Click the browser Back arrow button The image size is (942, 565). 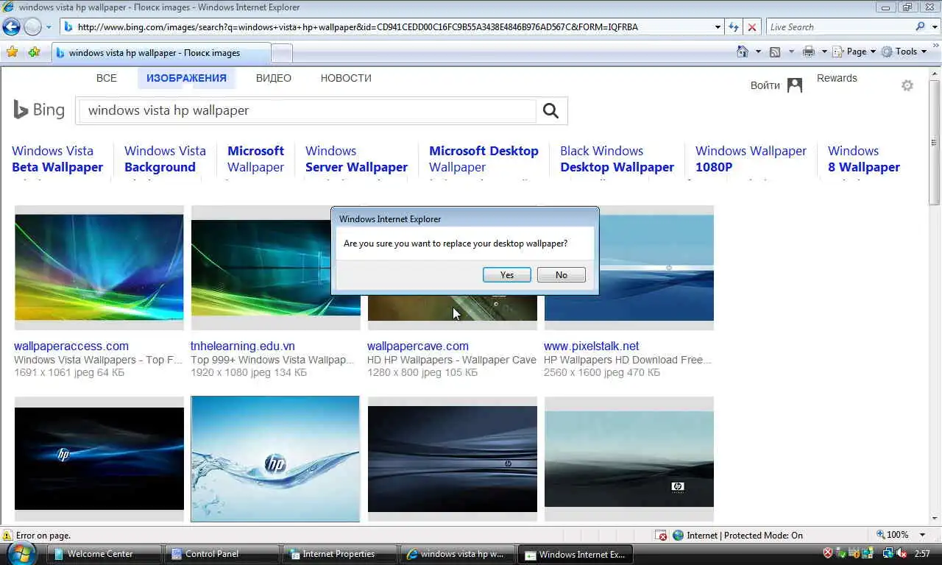(11, 27)
